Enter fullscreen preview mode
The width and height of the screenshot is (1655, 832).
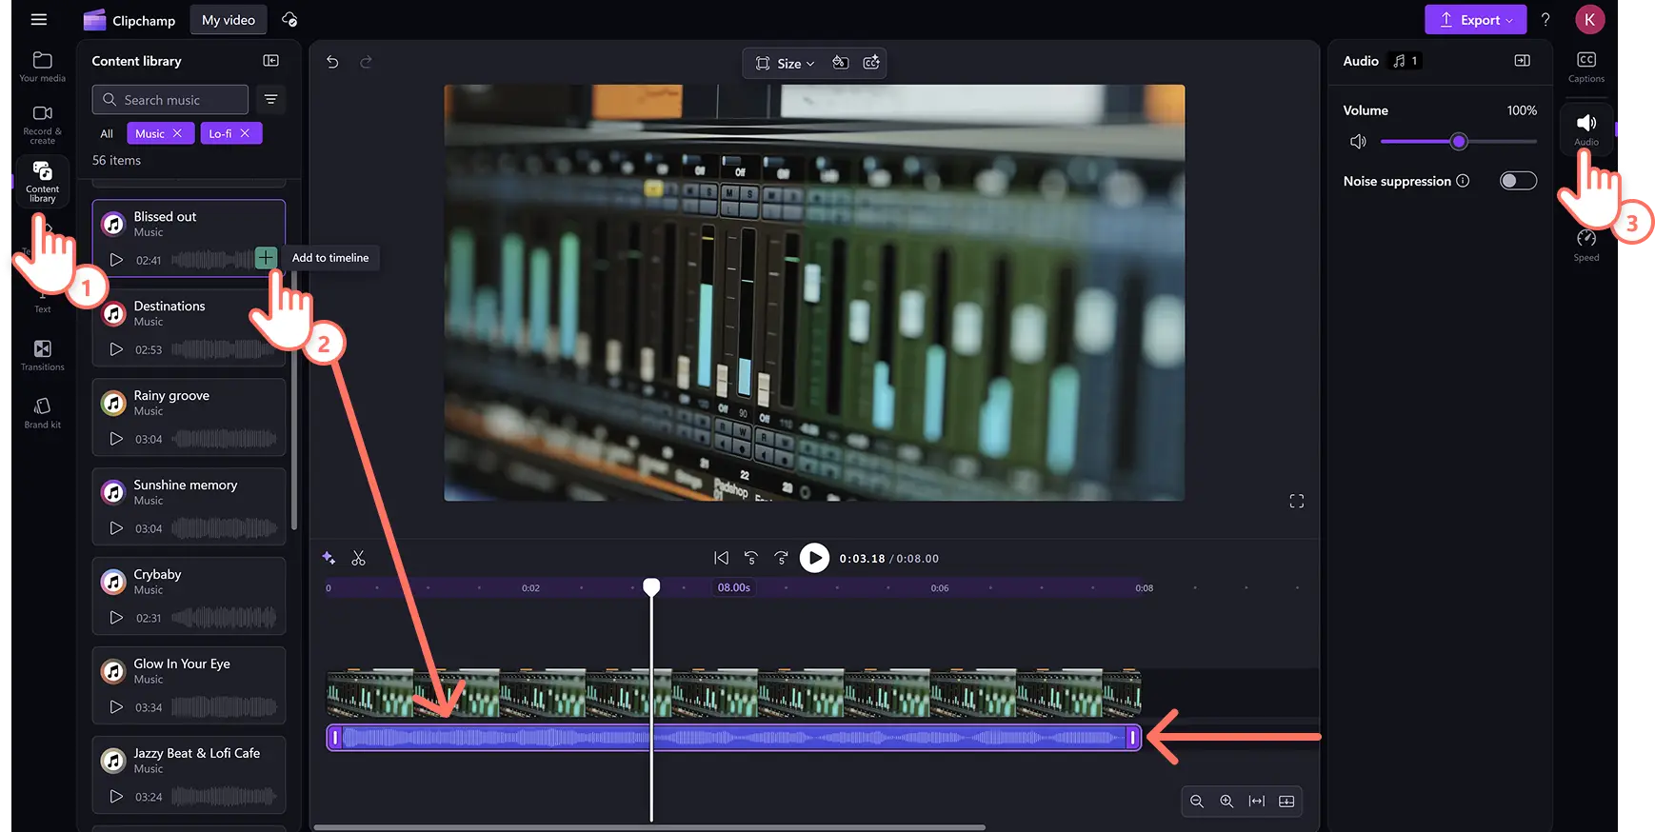click(x=1296, y=501)
